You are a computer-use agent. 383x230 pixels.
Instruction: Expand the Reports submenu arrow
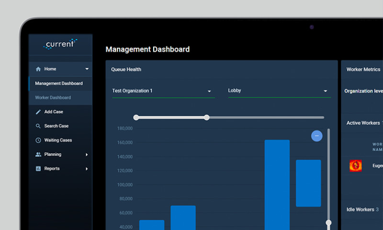[x=87, y=169]
